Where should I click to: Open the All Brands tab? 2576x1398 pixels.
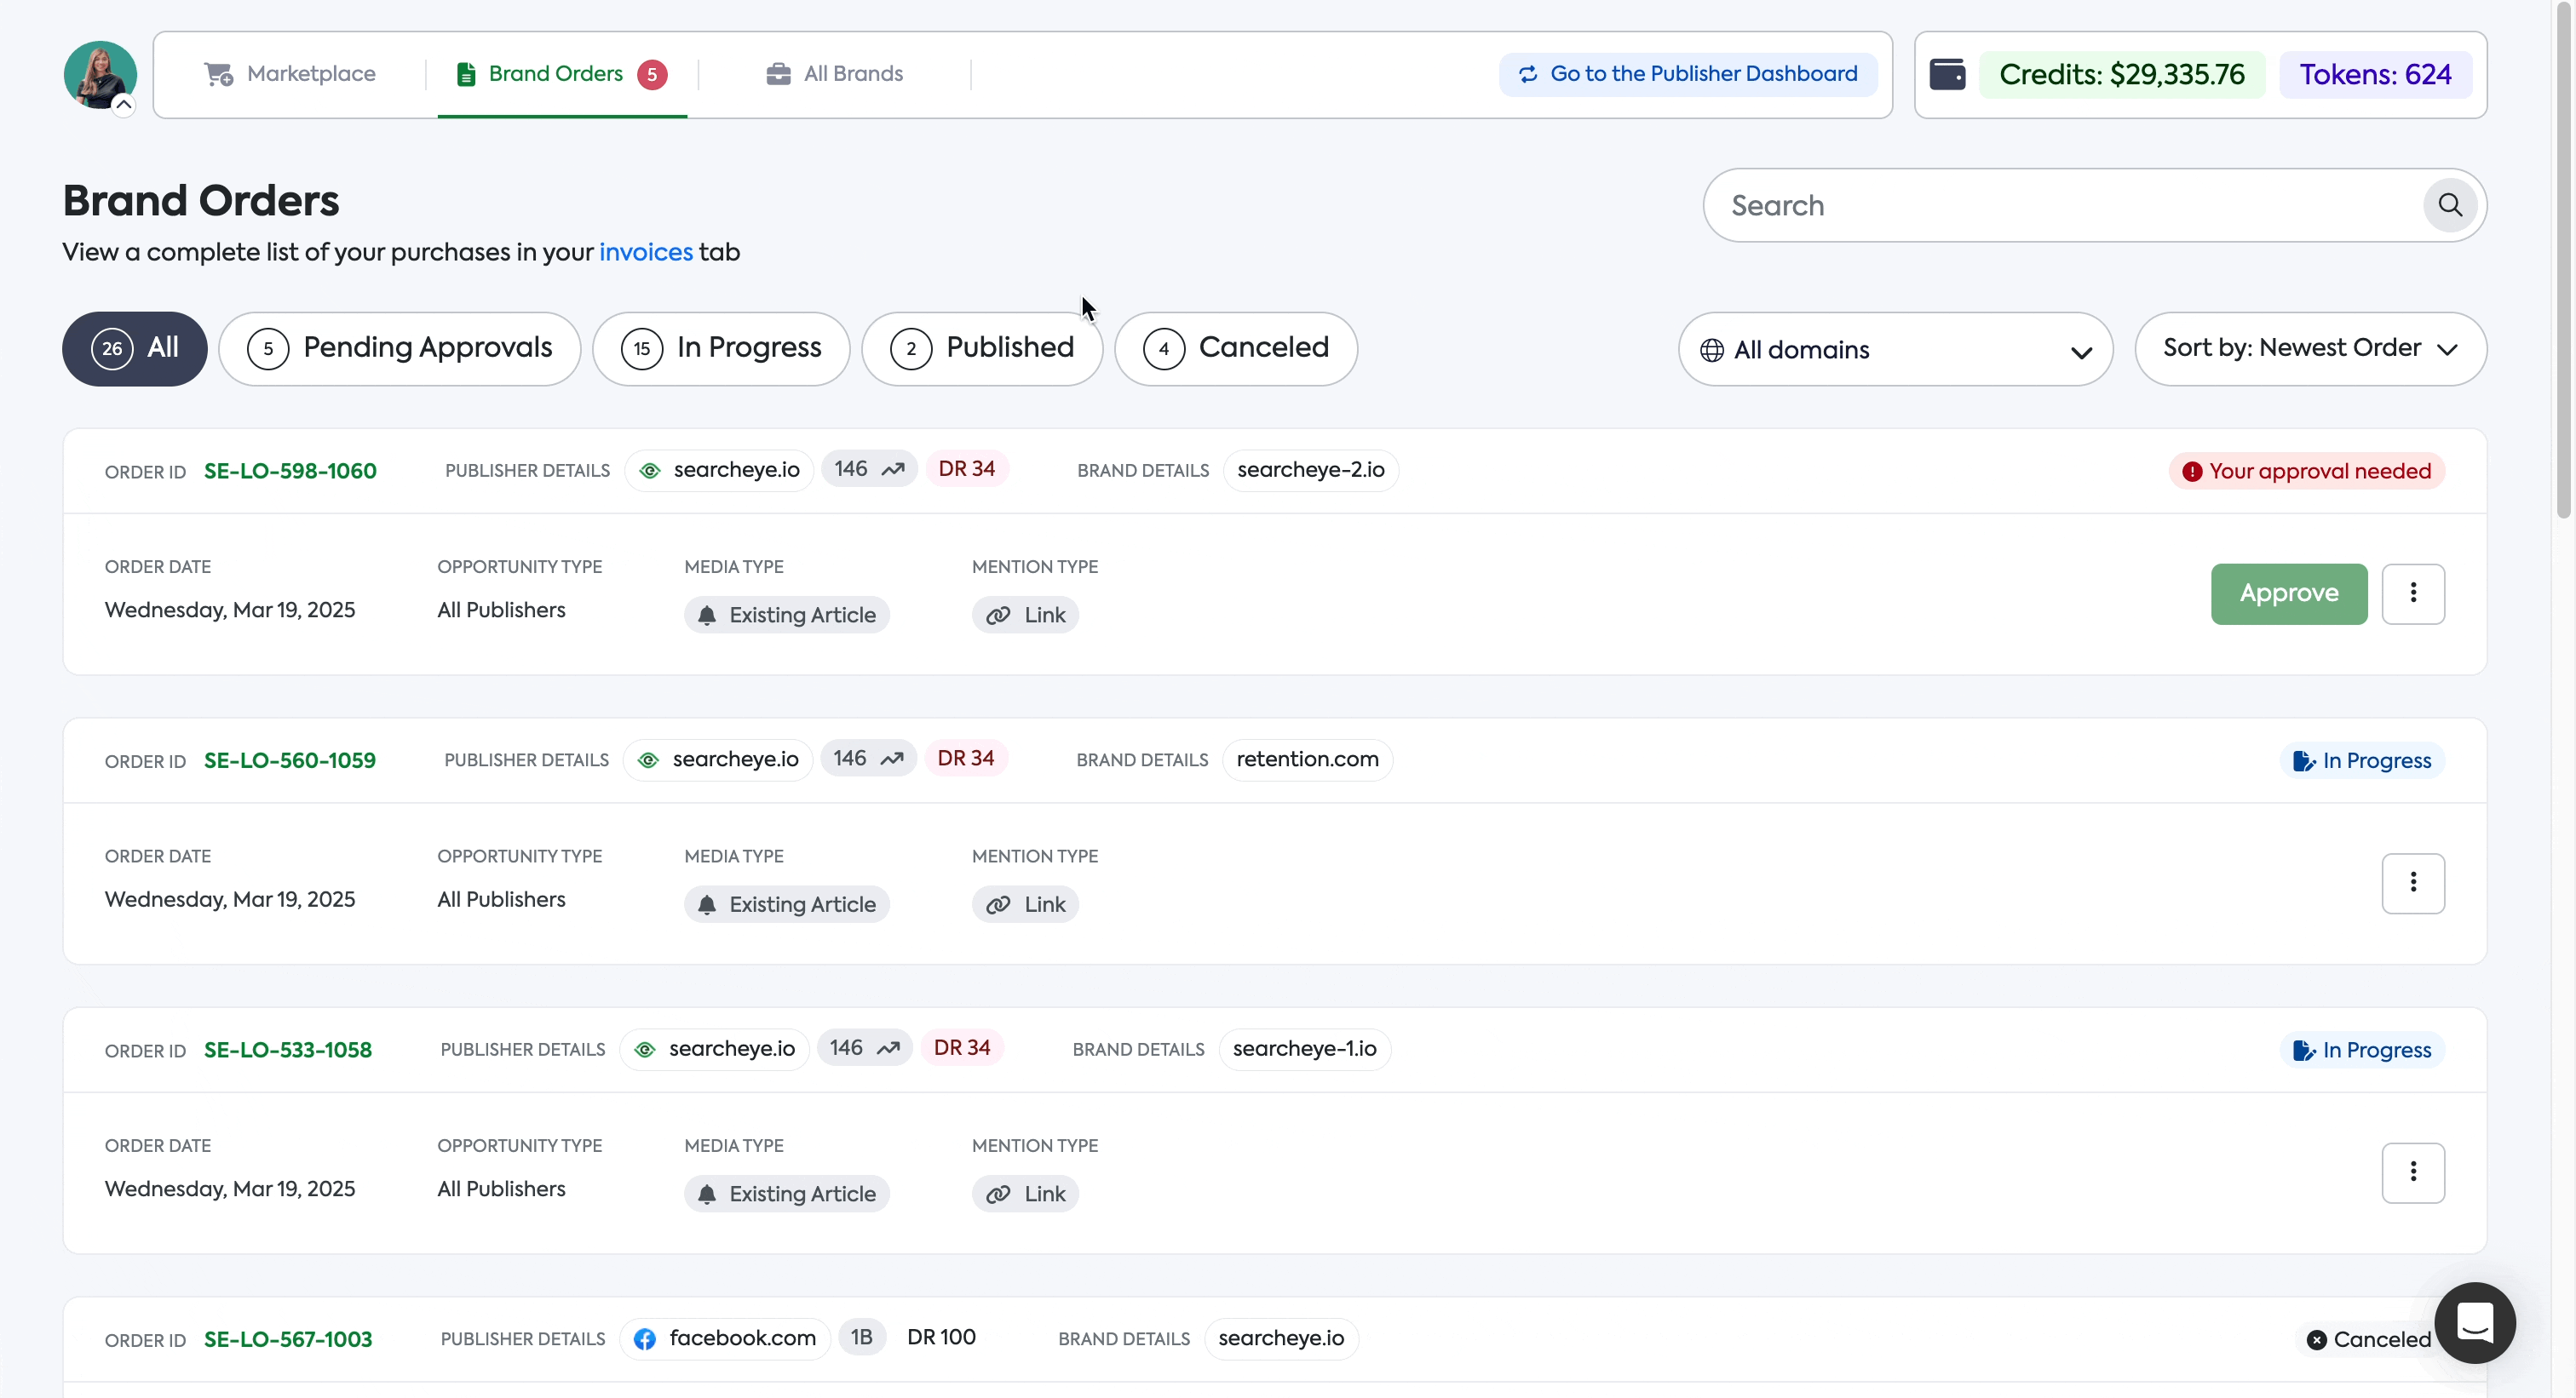(834, 74)
